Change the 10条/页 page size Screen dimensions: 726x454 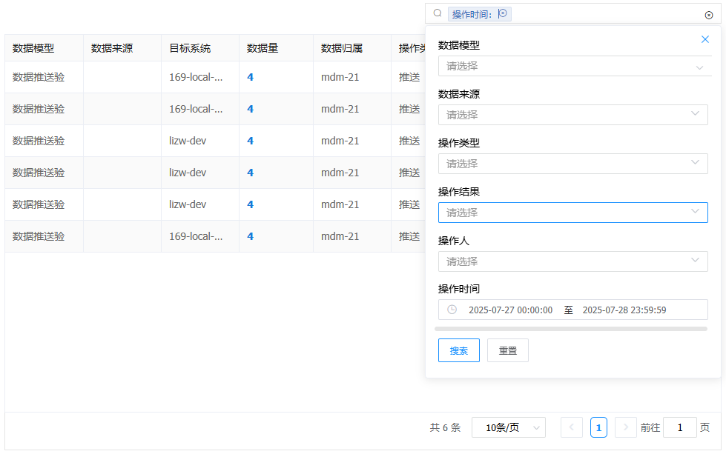pos(508,427)
